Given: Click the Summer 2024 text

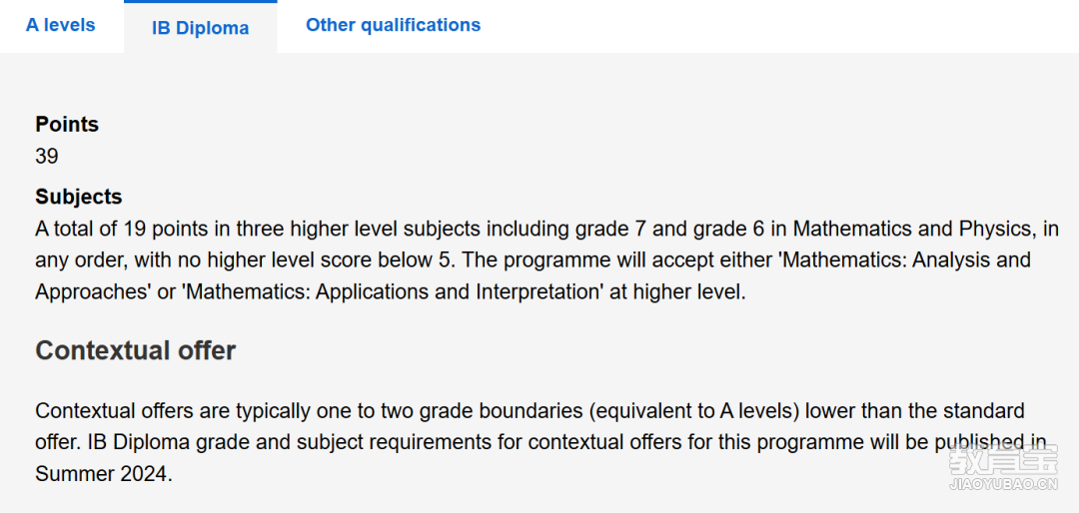Looking at the screenshot, I should (x=102, y=474).
